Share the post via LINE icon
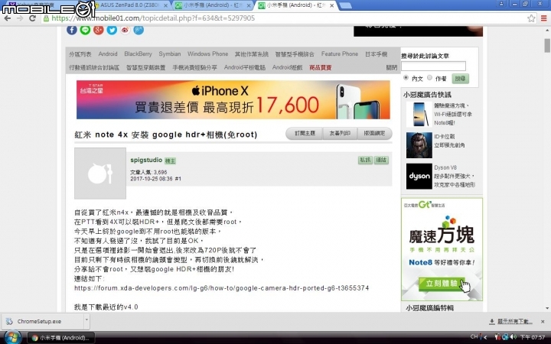 pyautogui.click(x=85, y=30)
